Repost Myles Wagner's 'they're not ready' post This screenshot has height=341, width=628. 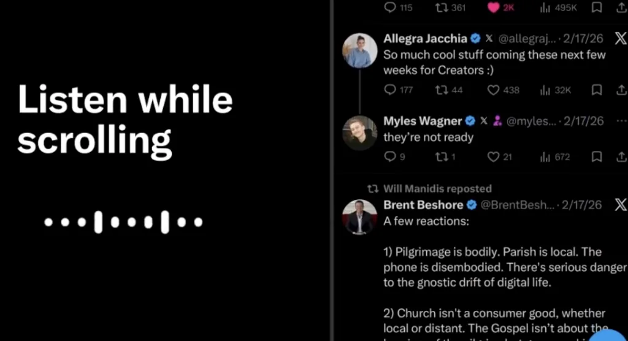(x=445, y=156)
